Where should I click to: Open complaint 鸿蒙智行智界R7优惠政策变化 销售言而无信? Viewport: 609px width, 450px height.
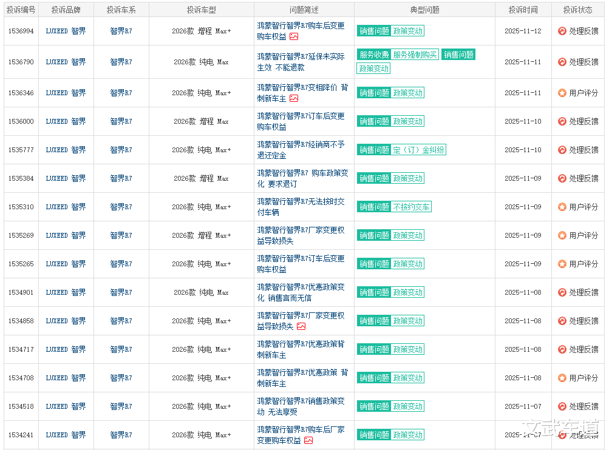(x=301, y=292)
